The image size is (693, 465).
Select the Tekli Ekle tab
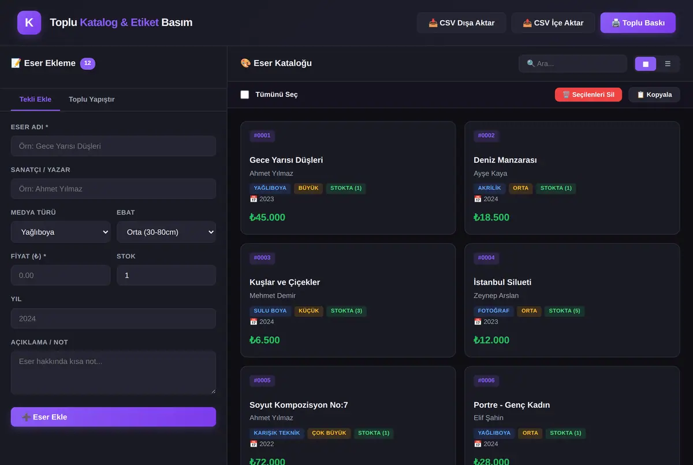[35, 99]
